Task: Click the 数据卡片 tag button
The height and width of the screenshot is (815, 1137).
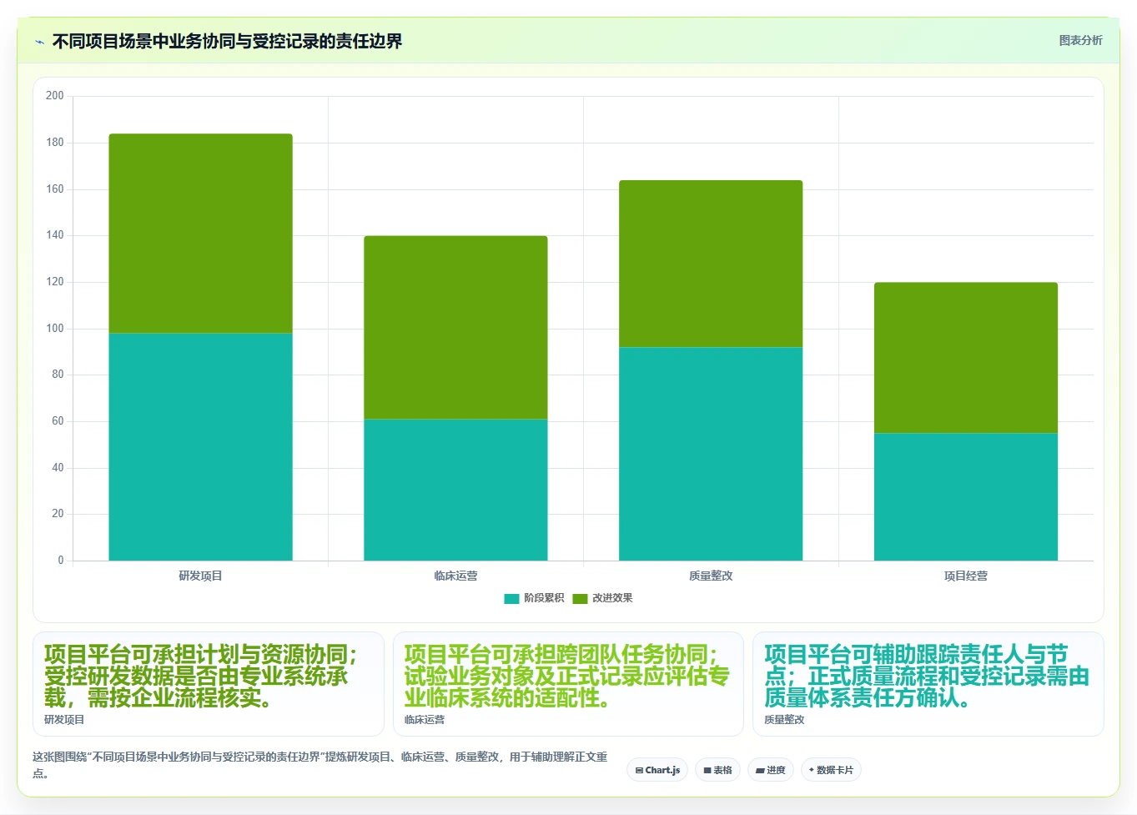Action: coord(831,770)
